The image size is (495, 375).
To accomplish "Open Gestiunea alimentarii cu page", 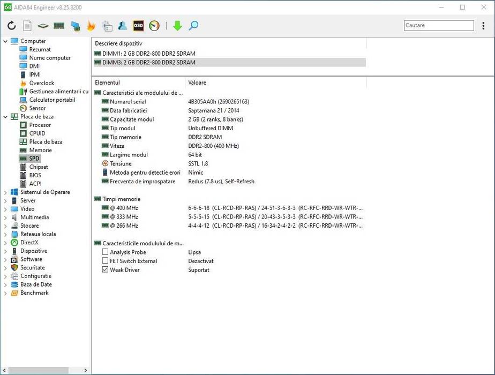I will [x=59, y=91].
